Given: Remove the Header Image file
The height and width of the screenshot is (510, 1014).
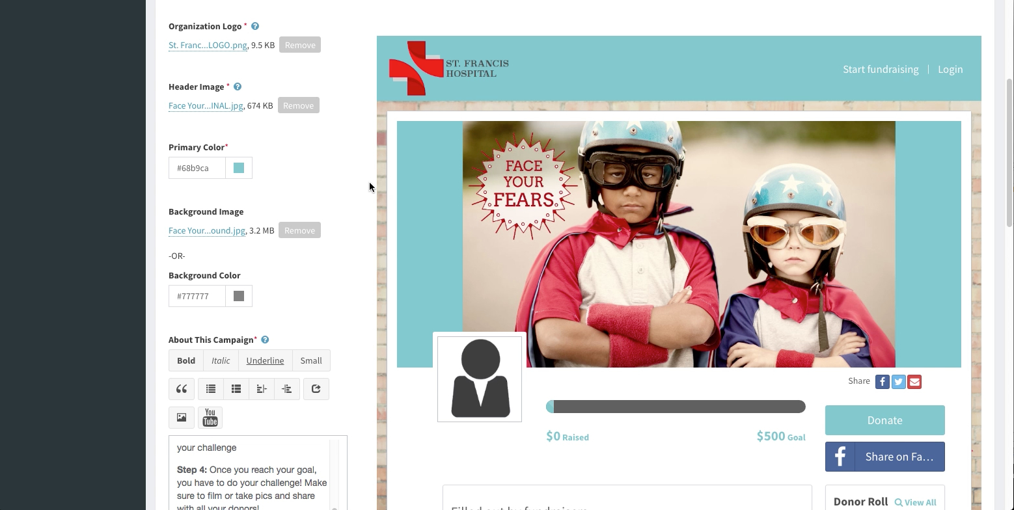Looking at the screenshot, I should [x=299, y=105].
